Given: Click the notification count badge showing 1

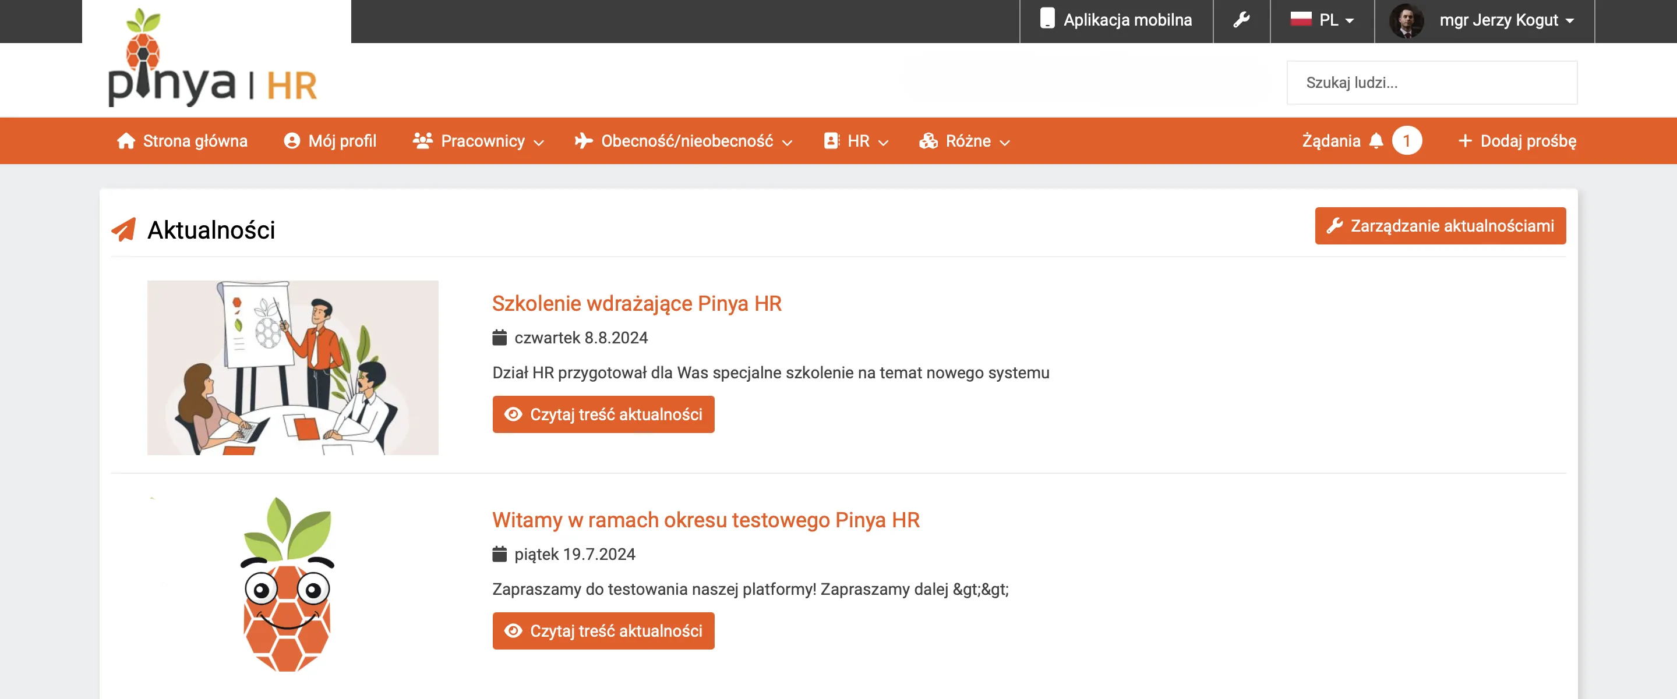Looking at the screenshot, I should 1406,140.
